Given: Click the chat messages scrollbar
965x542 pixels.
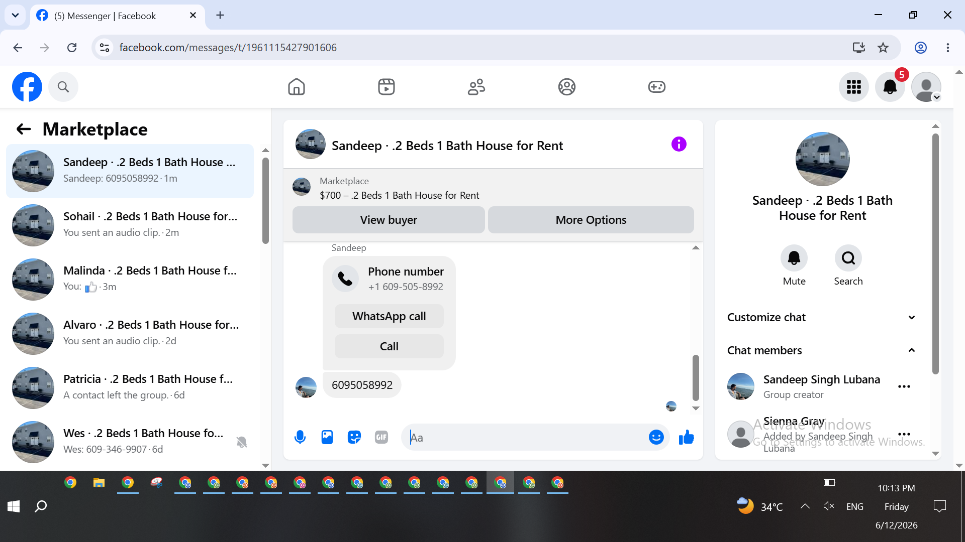Looking at the screenshot, I should point(696,377).
